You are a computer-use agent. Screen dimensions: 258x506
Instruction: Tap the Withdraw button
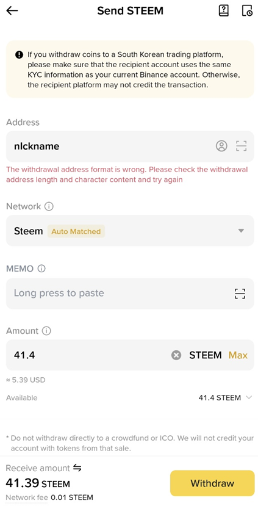212,483
